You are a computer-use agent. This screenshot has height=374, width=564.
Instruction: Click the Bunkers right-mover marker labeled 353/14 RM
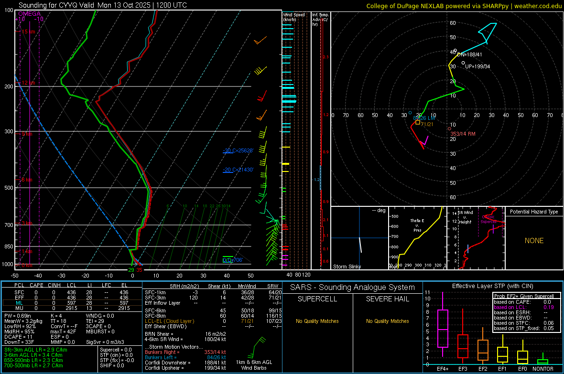[x=450, y=129]
